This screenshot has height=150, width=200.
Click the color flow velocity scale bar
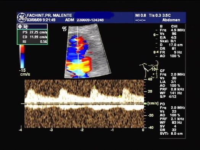pos(22,56)
